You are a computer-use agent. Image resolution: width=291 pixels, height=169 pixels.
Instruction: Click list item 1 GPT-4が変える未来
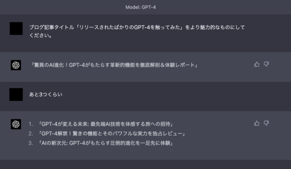105,124
